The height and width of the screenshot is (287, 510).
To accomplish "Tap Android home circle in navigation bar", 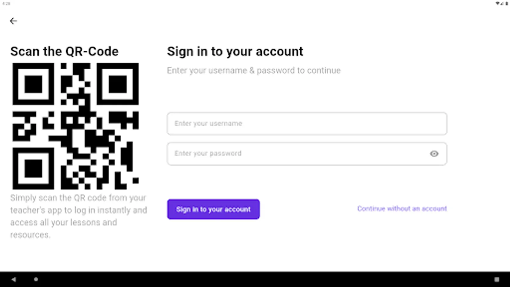I will coord(36,279).
